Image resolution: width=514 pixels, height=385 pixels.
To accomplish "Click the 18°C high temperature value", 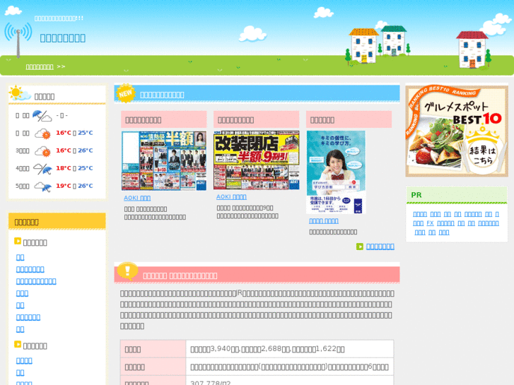I will click(x=63, y=168).
